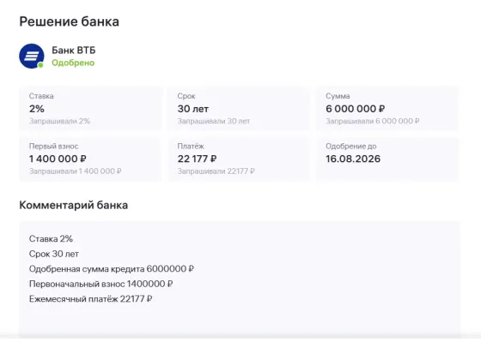
Task: Click the Решение банка heading
Action: pyautogui.click(x=69, y=21)
